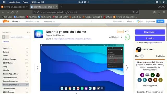Go to opencode.net link
Viewport: 167px width, 94px height.
pos(50,21)
